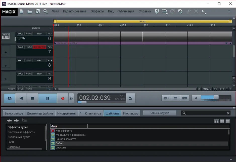236x162 pixels.
Task: Toggle loop playback mode in transport
Action: [10, 98]
